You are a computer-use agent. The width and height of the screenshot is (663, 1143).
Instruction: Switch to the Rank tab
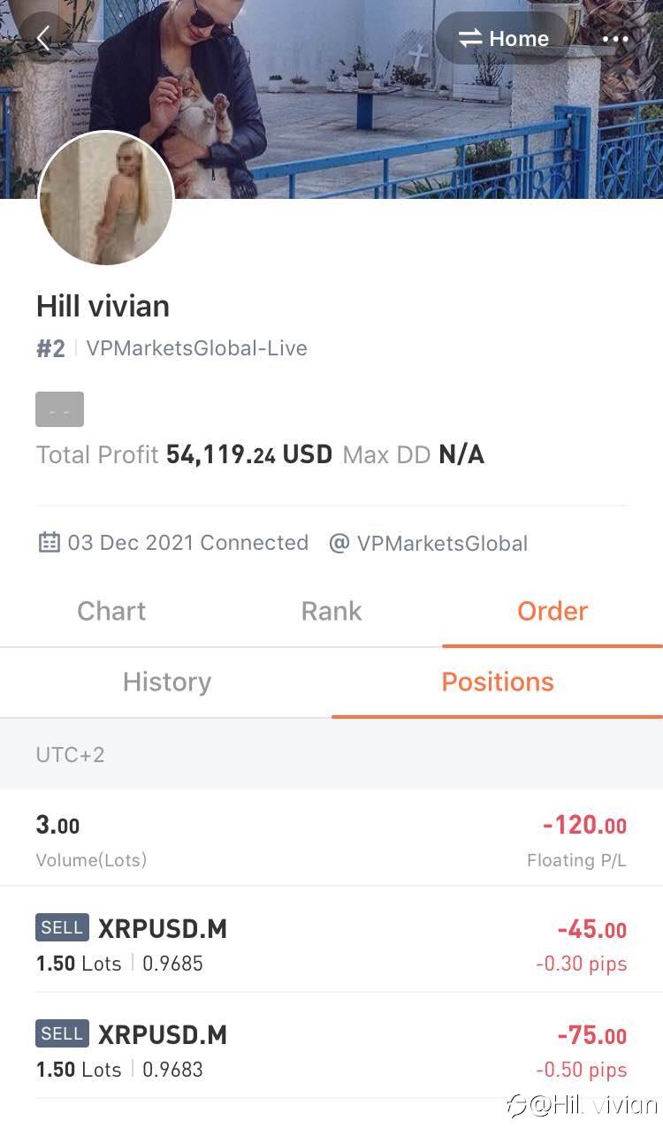tap(331, 611)
